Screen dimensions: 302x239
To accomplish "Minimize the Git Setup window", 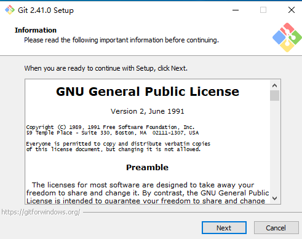I will (236, 10).
